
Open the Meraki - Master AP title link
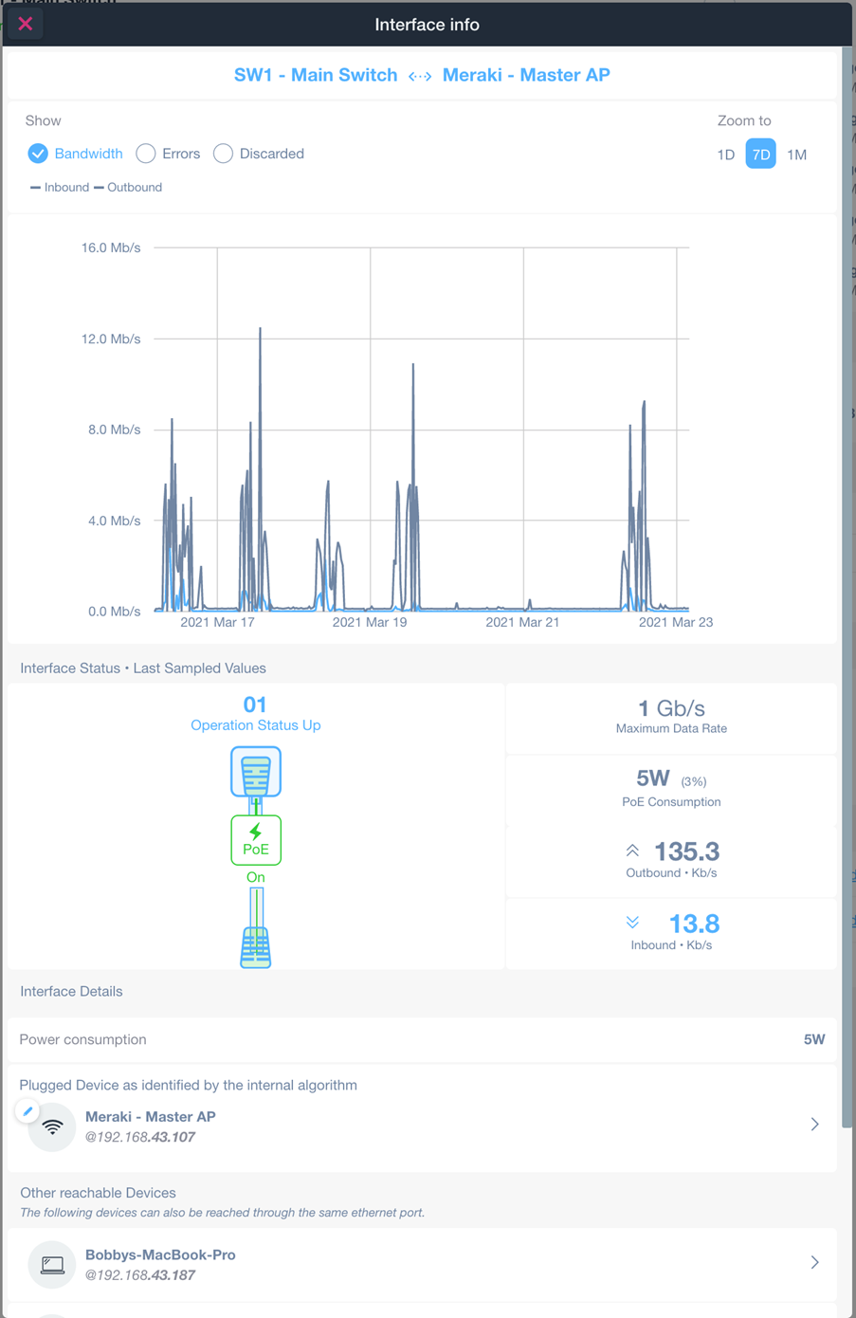[x=526, y=75]
